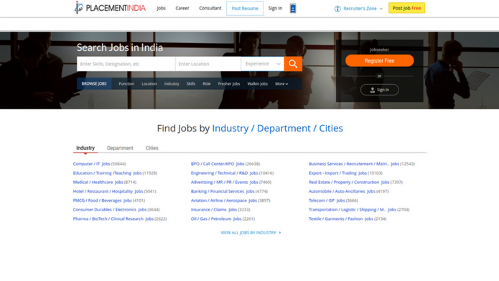Click the Post Resume button
The image size is (499, 281).
(x=245, y=9)
